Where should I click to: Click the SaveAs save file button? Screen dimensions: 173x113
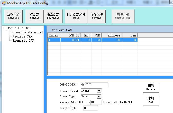point(97,16)
